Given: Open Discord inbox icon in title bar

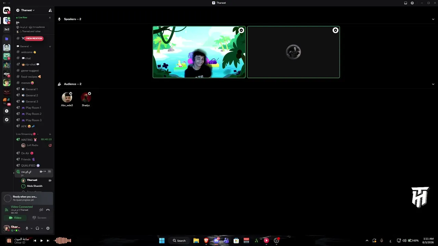Looking at the screenshot, I should [x=405, y=3].
